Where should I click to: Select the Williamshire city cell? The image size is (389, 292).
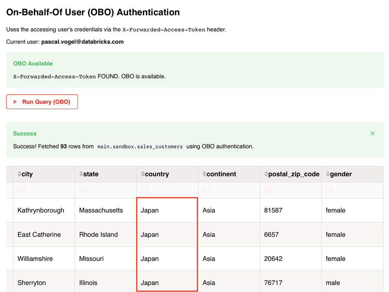44,258
